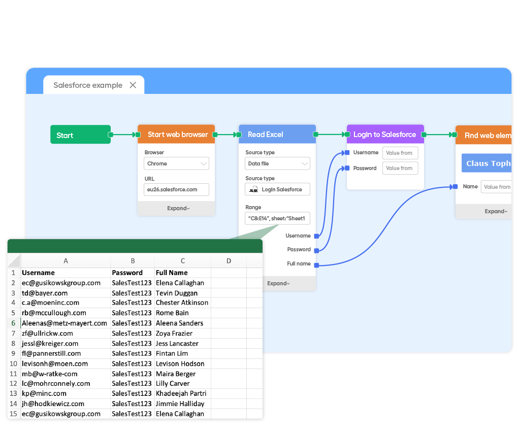
Task: Select the Start block
Action: click(x=80, y=135)
